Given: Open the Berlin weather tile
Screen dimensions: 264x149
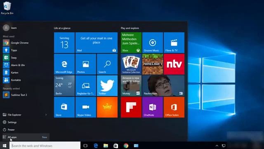Looking at the screenshot, I should click(64, 86).
